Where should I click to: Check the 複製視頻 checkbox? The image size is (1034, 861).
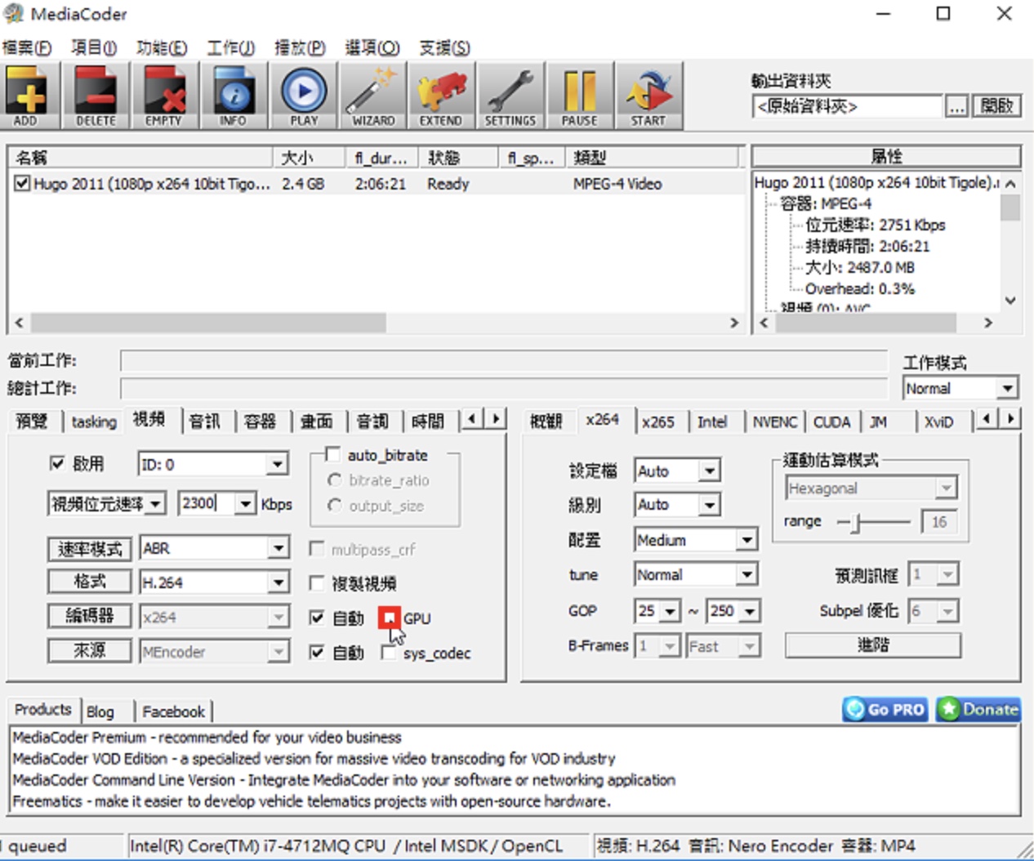(317, 583)
